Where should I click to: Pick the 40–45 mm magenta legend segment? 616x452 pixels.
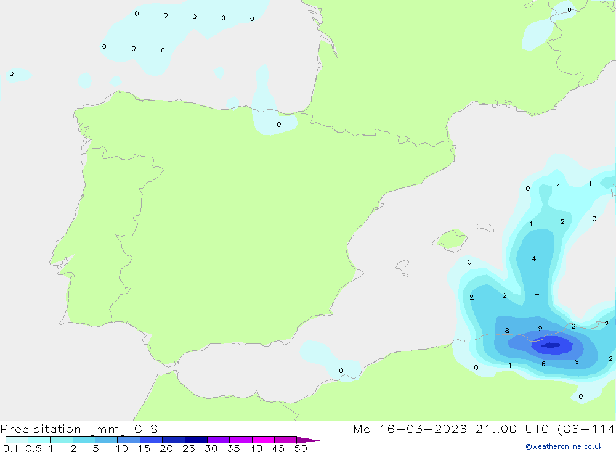click(x=263, y=440)
